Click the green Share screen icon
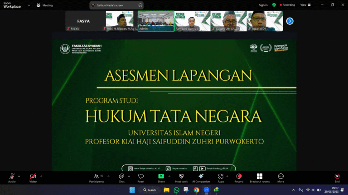348x195 pixels. coord(161,176)
